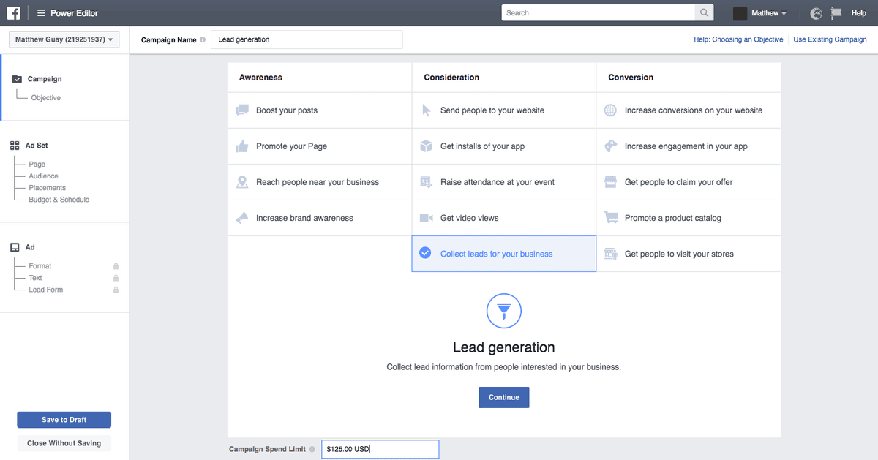Open the Power Editor hamburger menu
878x460 pixels.
click(41, 13)
